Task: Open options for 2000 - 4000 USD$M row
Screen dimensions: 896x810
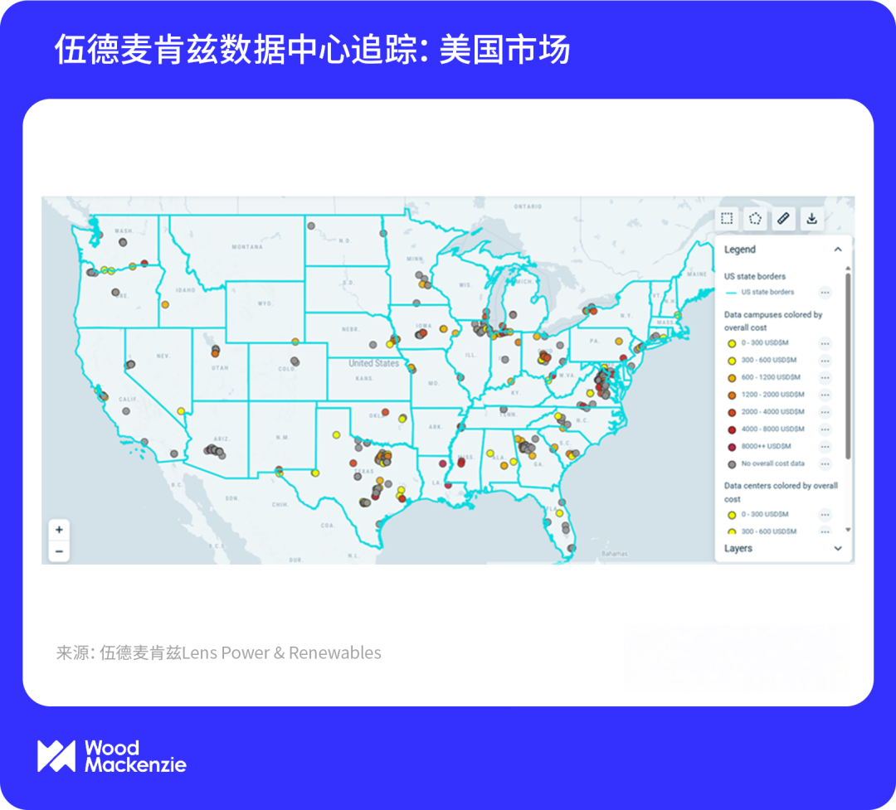Action: coord(825,412)
